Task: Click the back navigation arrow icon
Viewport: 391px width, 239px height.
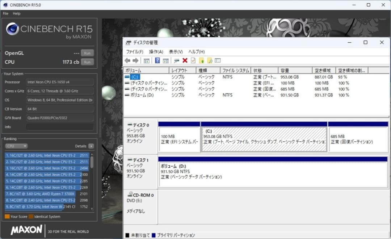Action: [127, 60]
